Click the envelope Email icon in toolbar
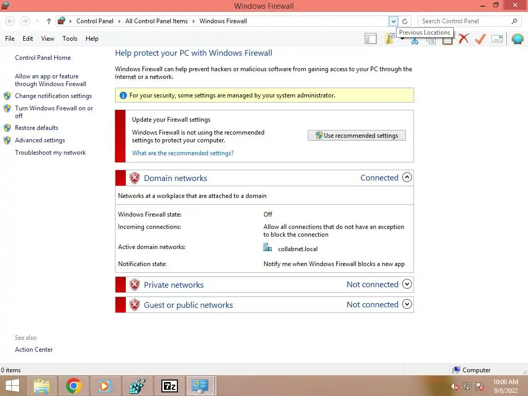Viewport: 528px width, 396px height. click(497, 39)
